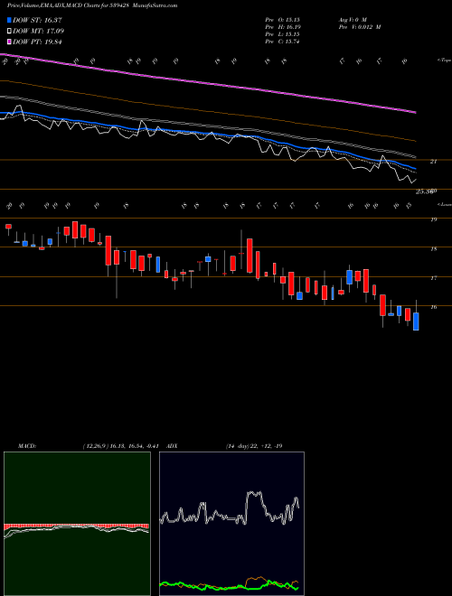Click the Pre C: 15.74 value

tap(283, 42)
